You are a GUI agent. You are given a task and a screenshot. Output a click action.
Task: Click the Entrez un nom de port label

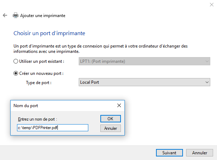point(37,119)
